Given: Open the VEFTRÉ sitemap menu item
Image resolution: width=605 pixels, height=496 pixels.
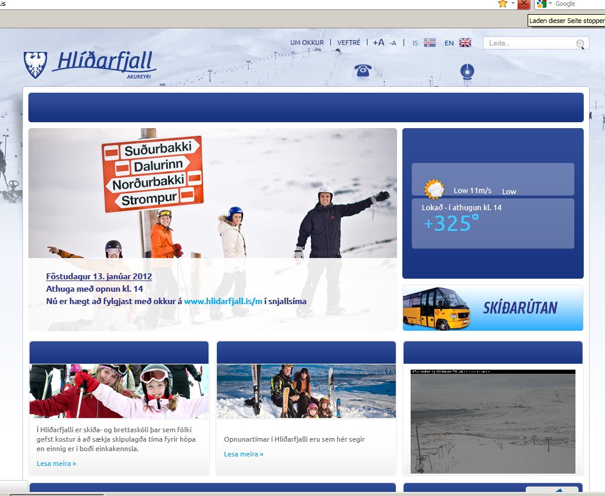Looking at the screenshot, I should coord(349,43).
